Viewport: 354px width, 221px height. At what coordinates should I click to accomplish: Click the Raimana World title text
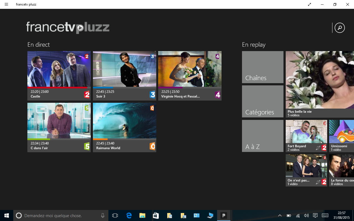[x=108, y=148]
